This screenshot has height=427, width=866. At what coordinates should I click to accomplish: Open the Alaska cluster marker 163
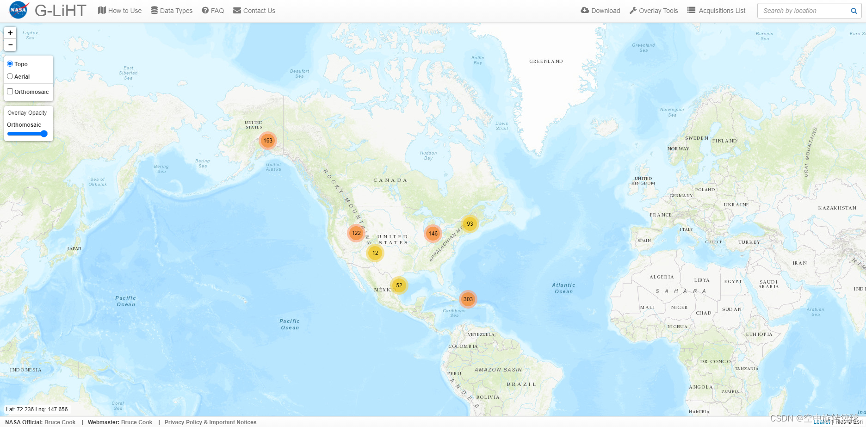(x=268, y=141)
